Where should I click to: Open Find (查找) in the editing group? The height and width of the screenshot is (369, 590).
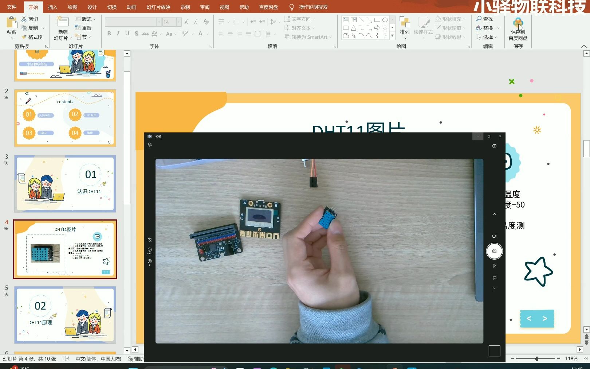[484, 19]
